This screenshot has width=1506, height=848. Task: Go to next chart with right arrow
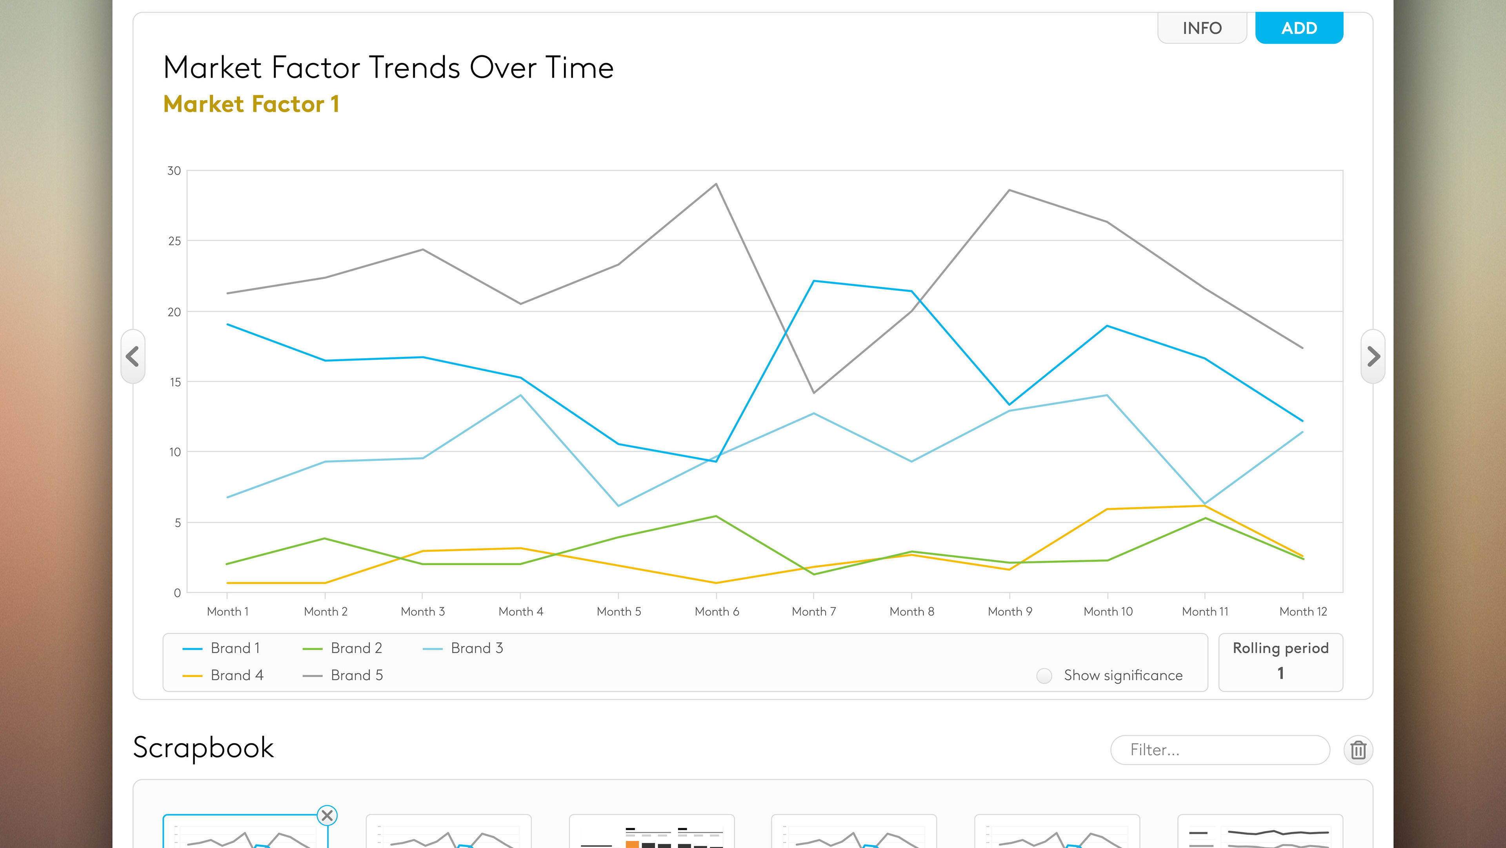point(1373,356)
